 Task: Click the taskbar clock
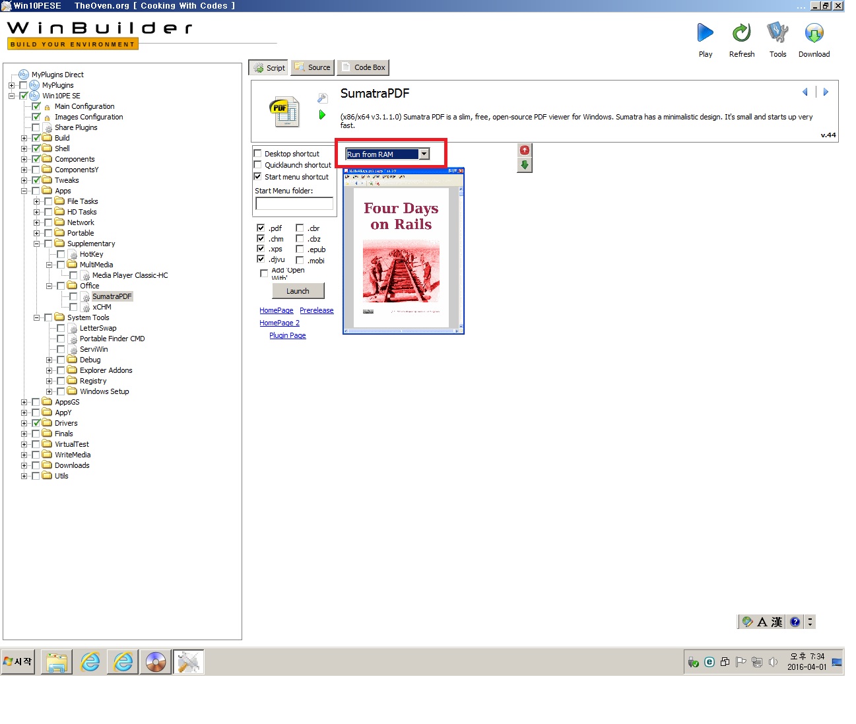pyautogui.click(x=807, y=661)
